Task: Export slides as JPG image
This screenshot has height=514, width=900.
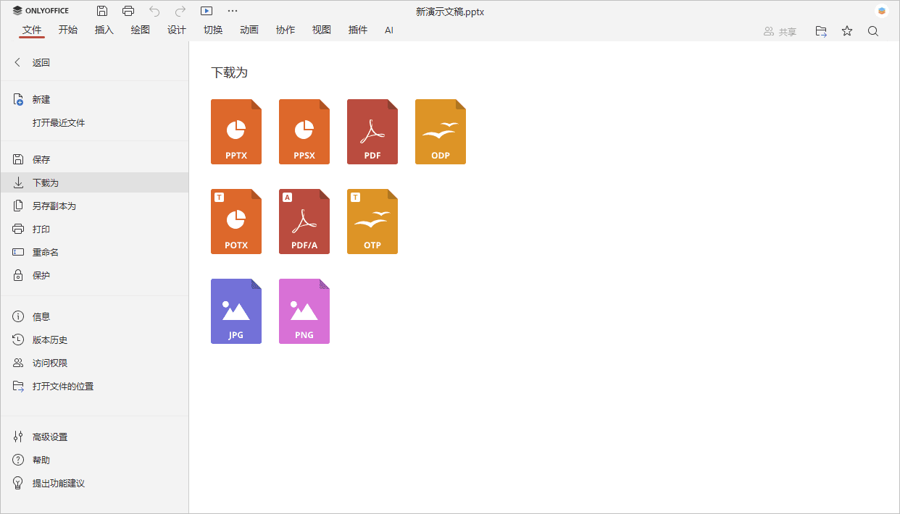Action: tap(236, 311)
